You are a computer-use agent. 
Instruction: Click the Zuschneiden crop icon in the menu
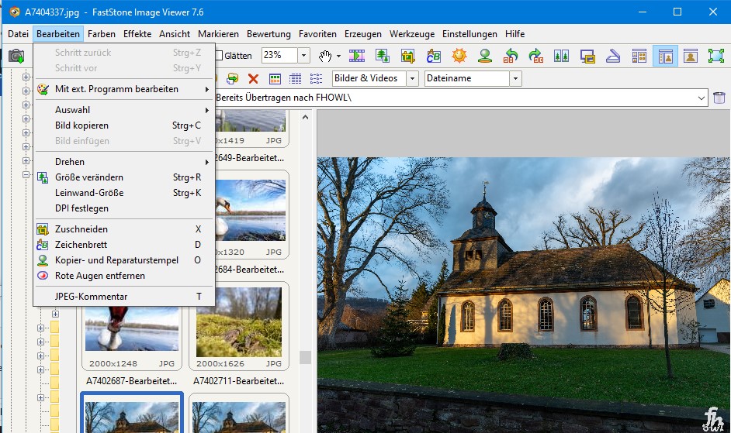pos(43,229)
